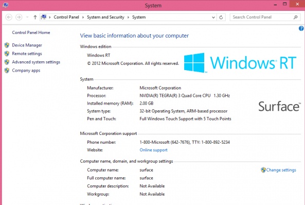This screenshot has width=305, height=205.
Task: Expand the chevron before Control Panel breadcrumb
Action: [x=50, y=18]
